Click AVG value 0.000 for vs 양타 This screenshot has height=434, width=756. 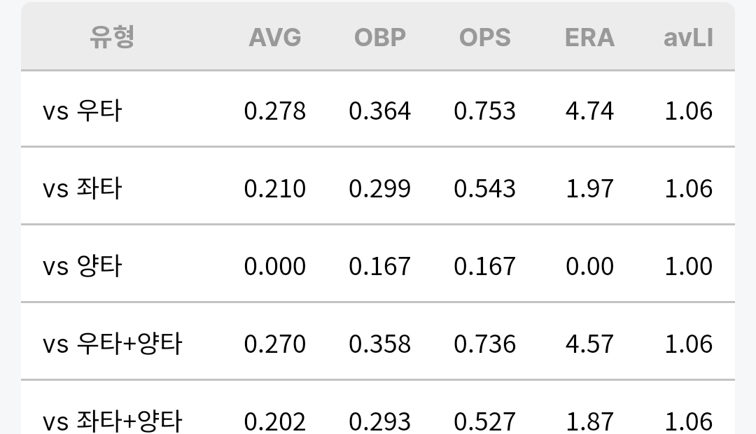pos(275,266)
